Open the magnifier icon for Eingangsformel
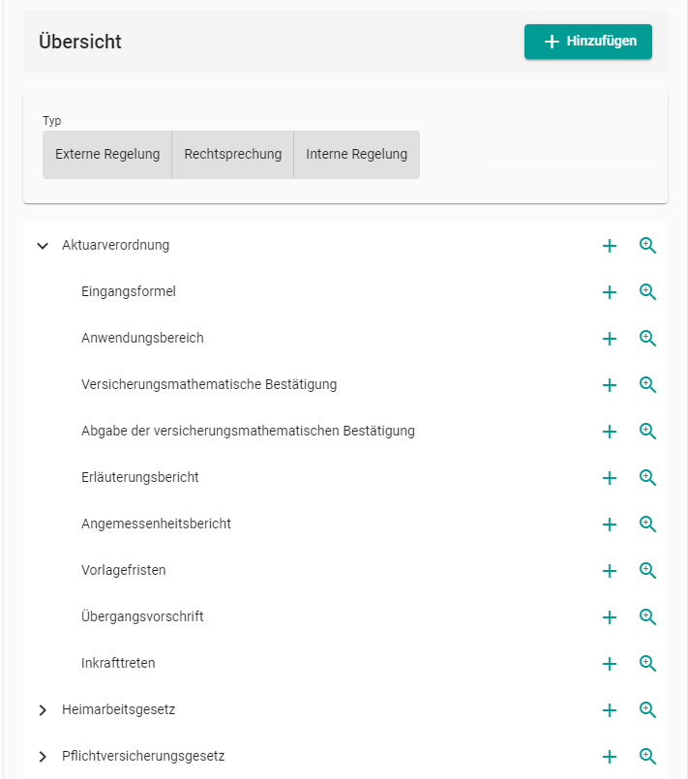 (647, 291)
